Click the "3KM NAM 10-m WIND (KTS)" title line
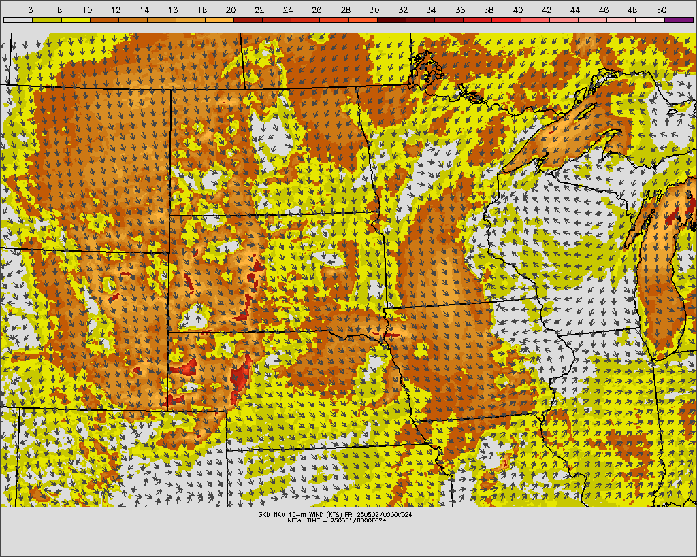The image size is (697, 557). [x=336, y=514]
